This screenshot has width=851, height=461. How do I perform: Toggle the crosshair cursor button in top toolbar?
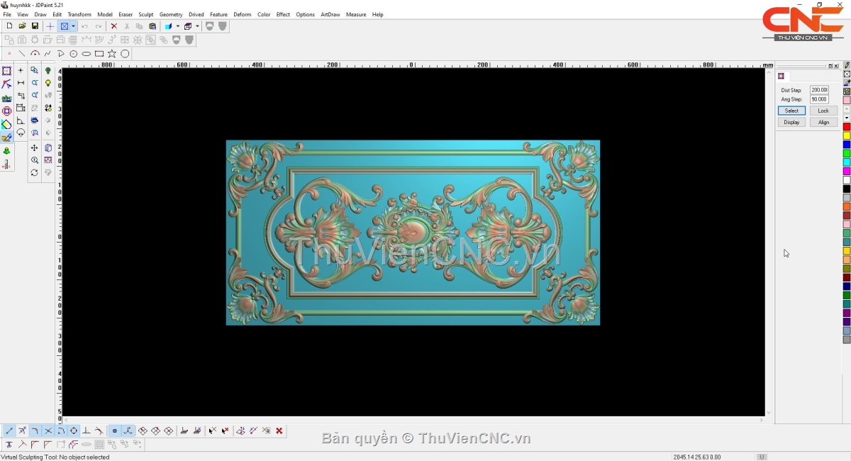50,26
